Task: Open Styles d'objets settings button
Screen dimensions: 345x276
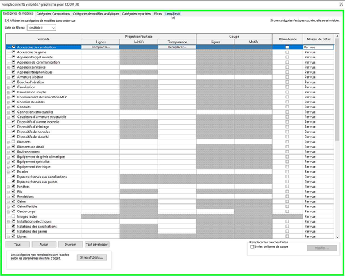Action: pyautogui.click(x=91, y=257)
